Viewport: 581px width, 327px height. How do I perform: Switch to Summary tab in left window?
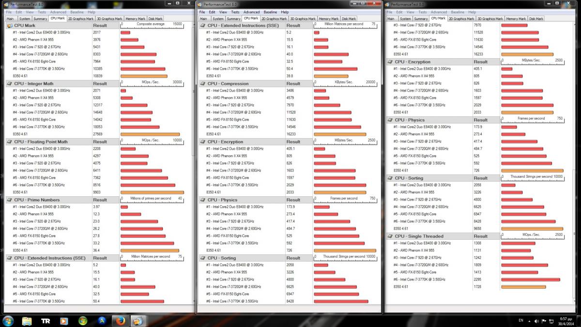40,19
